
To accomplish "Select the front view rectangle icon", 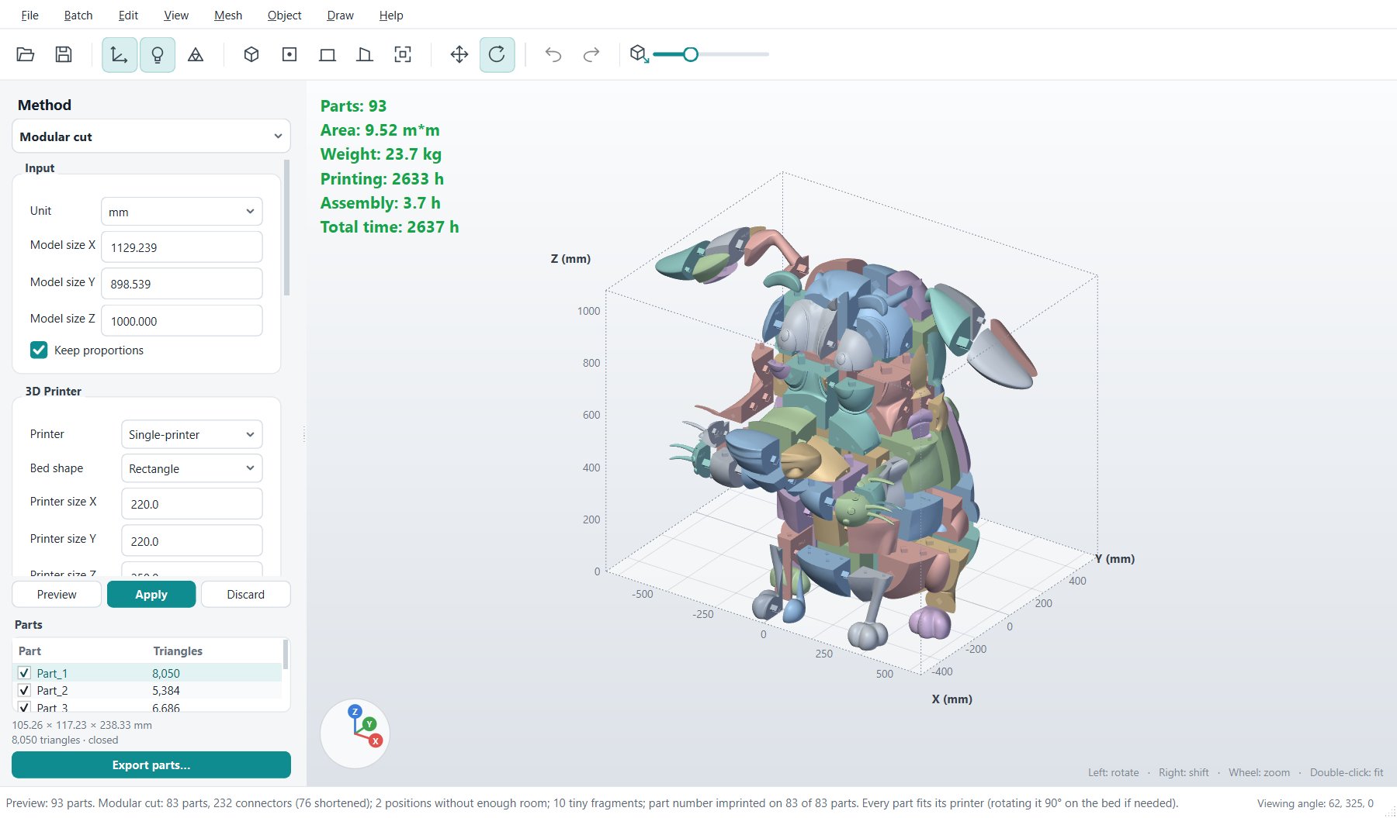I will click(x=328, y=54).
